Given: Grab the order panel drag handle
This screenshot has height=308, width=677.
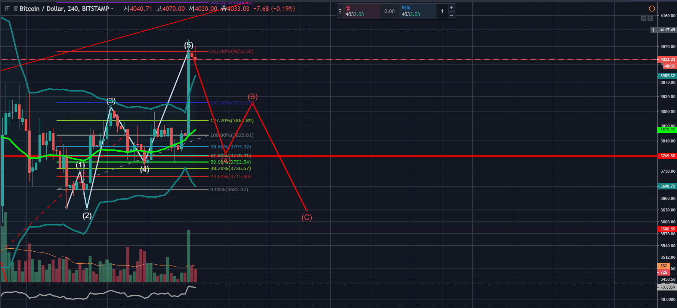Looking at the screenshot, I should pos(340,11).
